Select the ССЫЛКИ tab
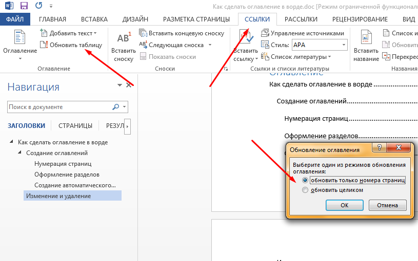418x261 pixels. coord(257,19)
